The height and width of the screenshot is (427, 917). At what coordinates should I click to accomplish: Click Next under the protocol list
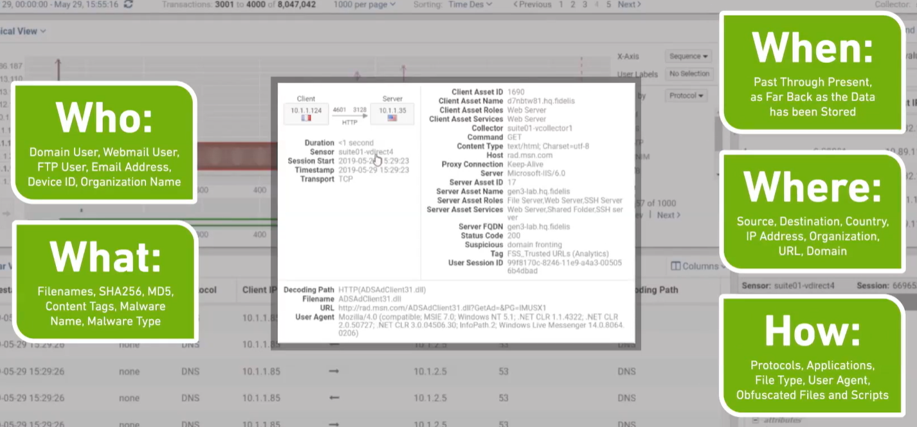tap(668, 215)
